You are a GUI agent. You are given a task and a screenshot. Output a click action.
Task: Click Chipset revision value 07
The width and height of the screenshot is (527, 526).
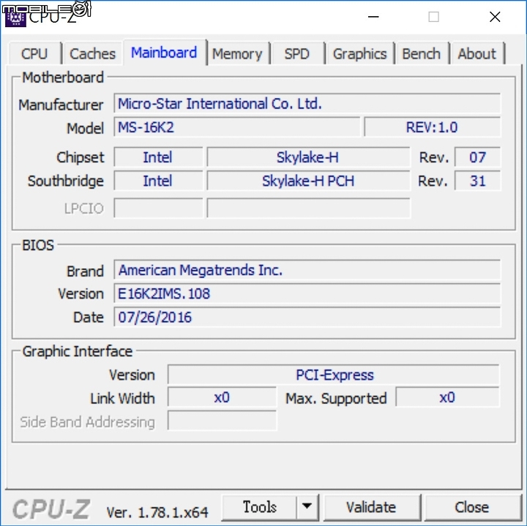click(x=477, y=157)
